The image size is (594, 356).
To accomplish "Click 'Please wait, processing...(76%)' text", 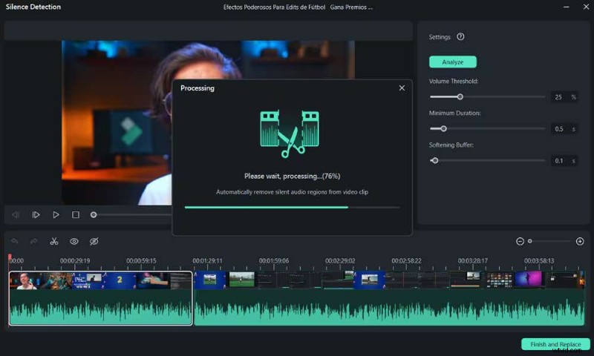I will click(x=292, y=176).
